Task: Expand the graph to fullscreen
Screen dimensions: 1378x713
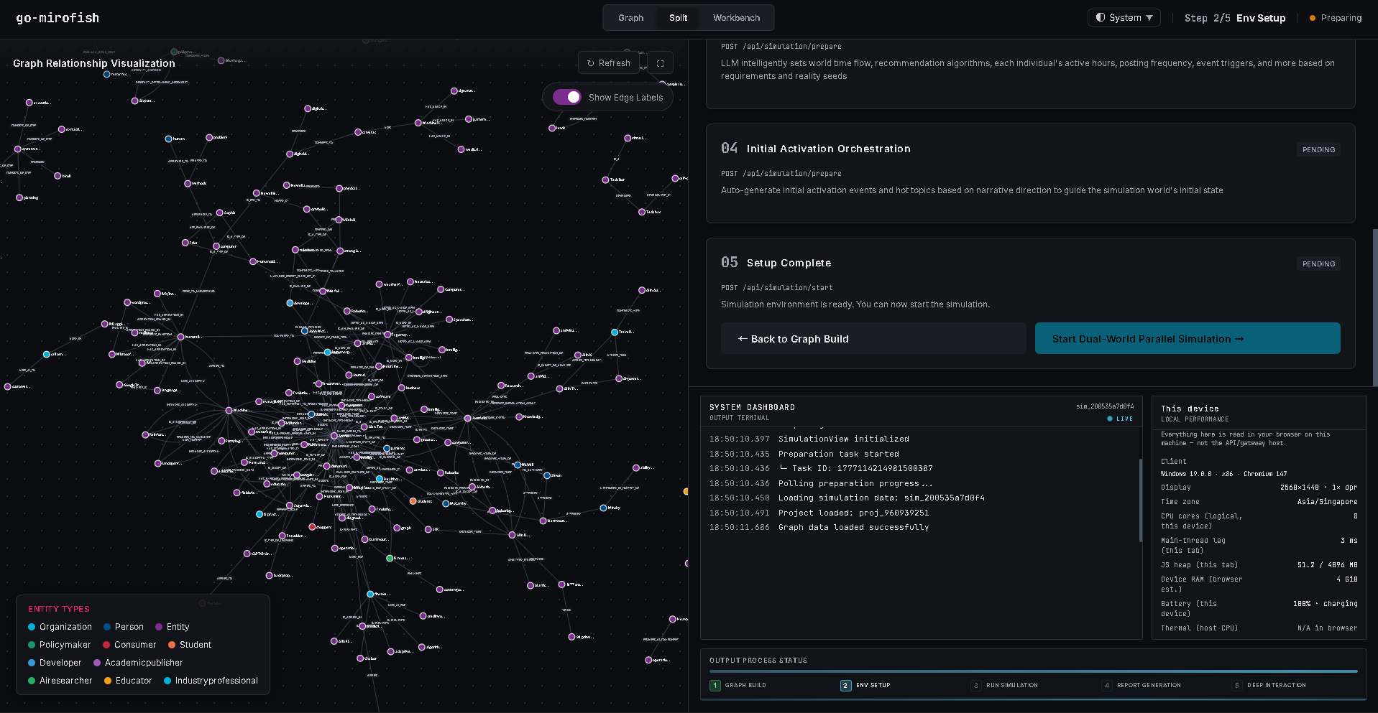Action: 660,63
